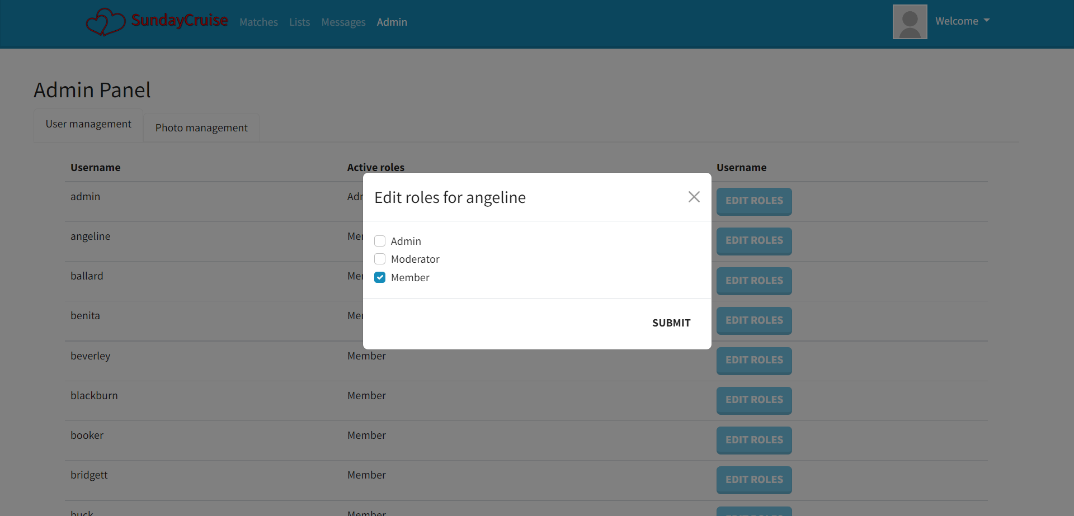The width and height of the screenshot is (1074, 516).
Task: Close the Edit roles dialog
Action: click(694, 197)
